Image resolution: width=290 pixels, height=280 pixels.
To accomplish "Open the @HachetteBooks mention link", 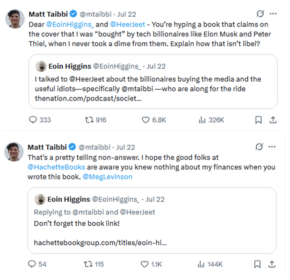I will 57,167.
